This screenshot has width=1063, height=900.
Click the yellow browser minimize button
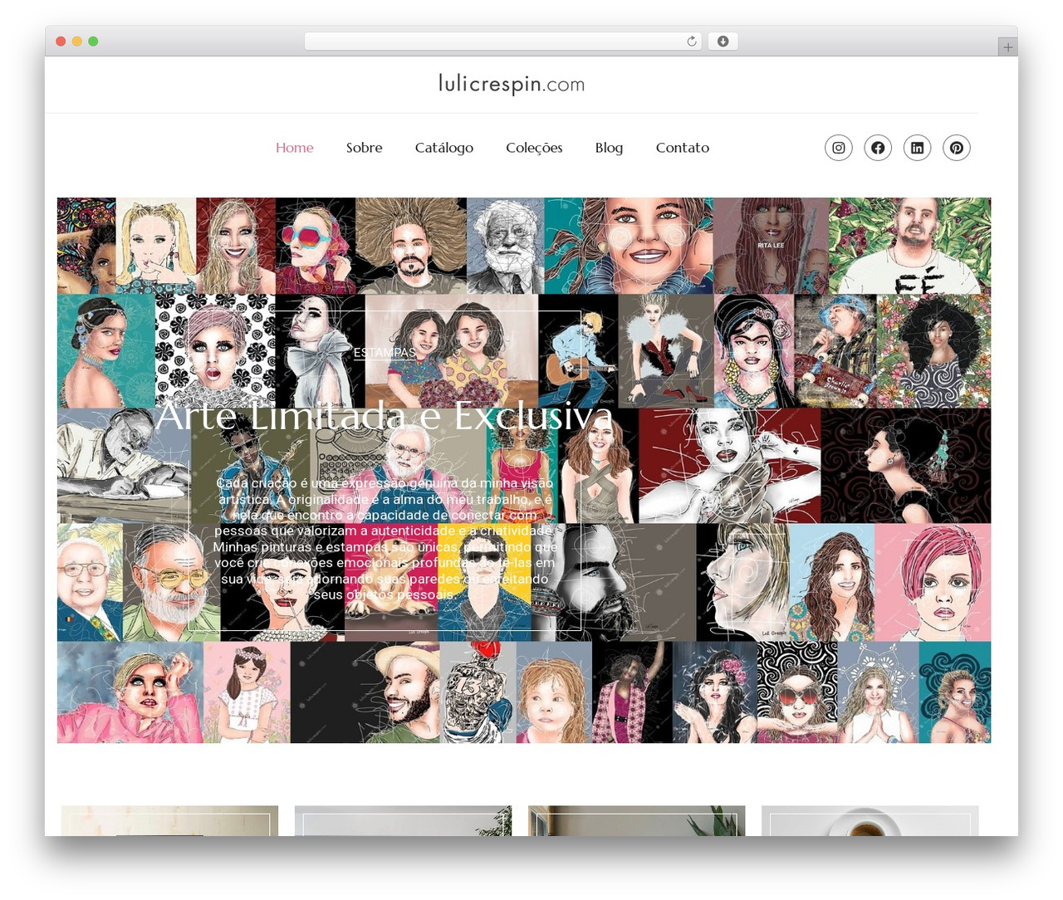click(77, 42)
